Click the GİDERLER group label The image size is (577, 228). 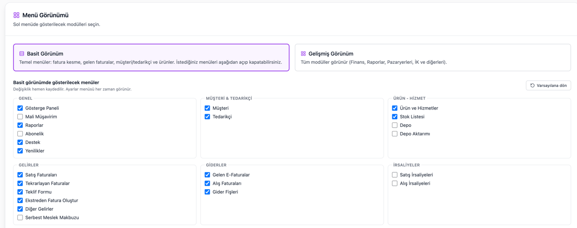(x=216, y=165)
